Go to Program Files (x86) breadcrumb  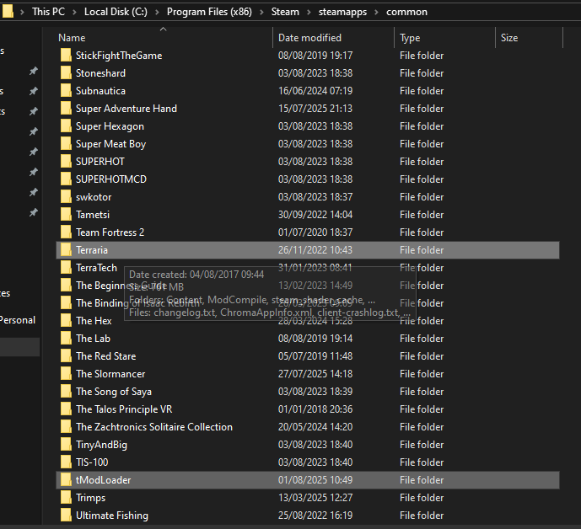[209, 12]
